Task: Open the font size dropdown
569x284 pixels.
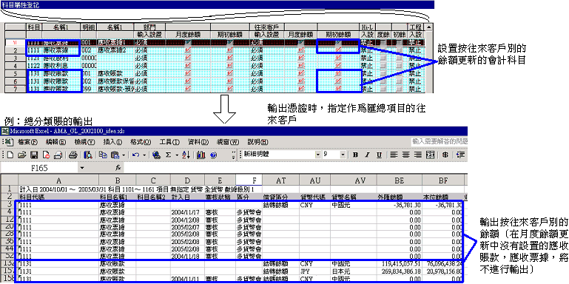Action: click(x=343, y=155)
